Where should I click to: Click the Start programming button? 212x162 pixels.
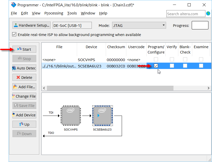(x=24, y=49)
